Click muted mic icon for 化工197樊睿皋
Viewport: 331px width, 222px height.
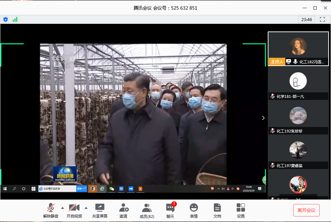(273, 165)
